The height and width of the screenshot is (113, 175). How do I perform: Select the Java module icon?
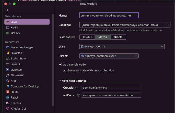pyautogui.click(x=8, y=22)
